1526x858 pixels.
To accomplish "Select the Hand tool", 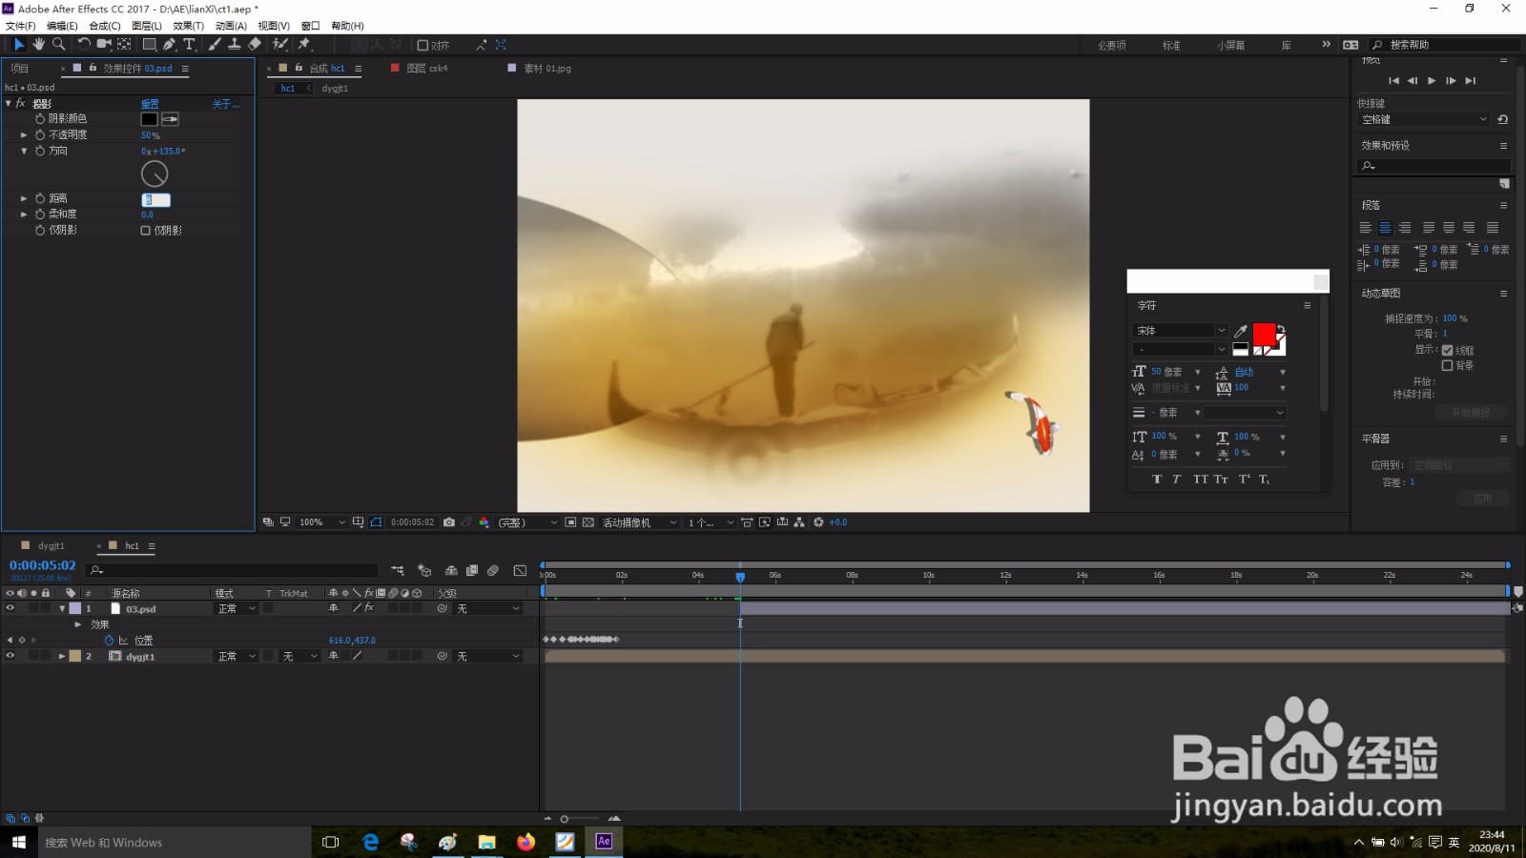I will click(x=38, y=45).
